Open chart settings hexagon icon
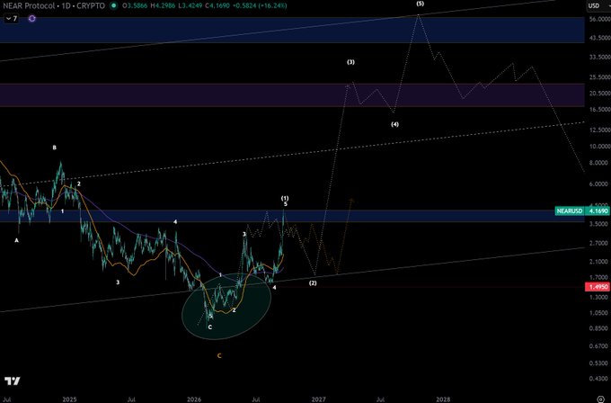Viewport: 611px width, 403px height. 600,399
